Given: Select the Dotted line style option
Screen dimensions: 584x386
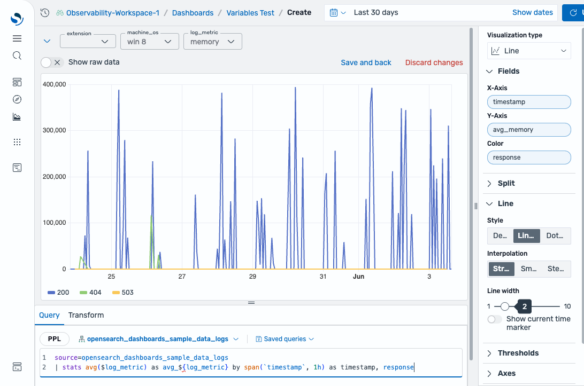Looking at the screenshot, I should 555,236.
